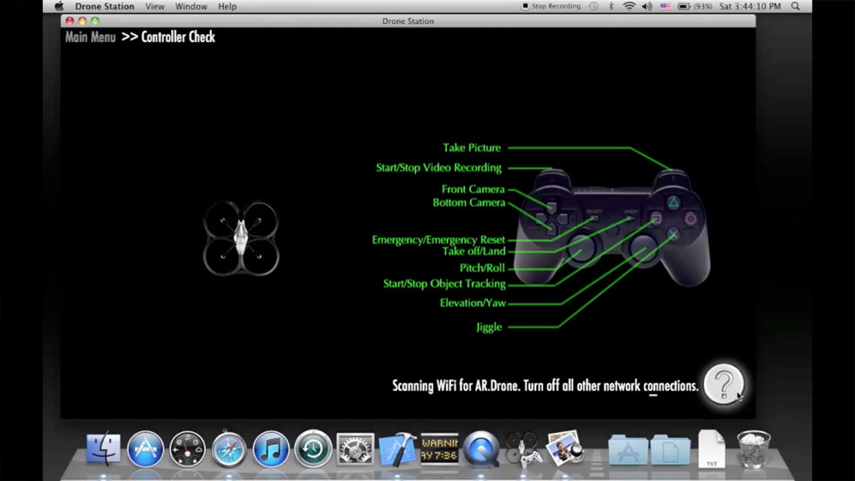Click Emergency/Emergency Reset label
Image resolution: width=855 pixels, height=481 pixels.
(439, 240)
